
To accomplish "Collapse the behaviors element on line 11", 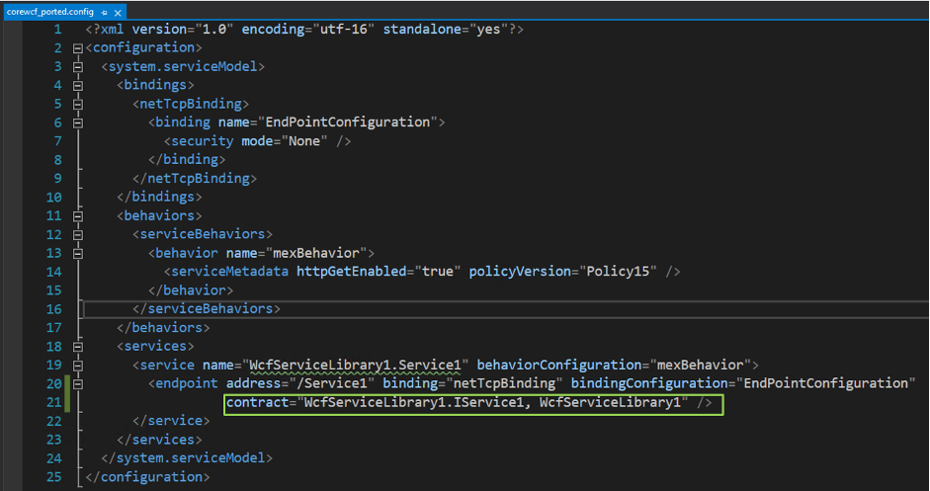I will pos(78,215).
